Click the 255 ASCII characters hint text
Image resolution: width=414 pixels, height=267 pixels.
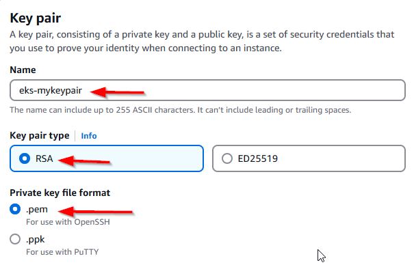coord(181,110)
